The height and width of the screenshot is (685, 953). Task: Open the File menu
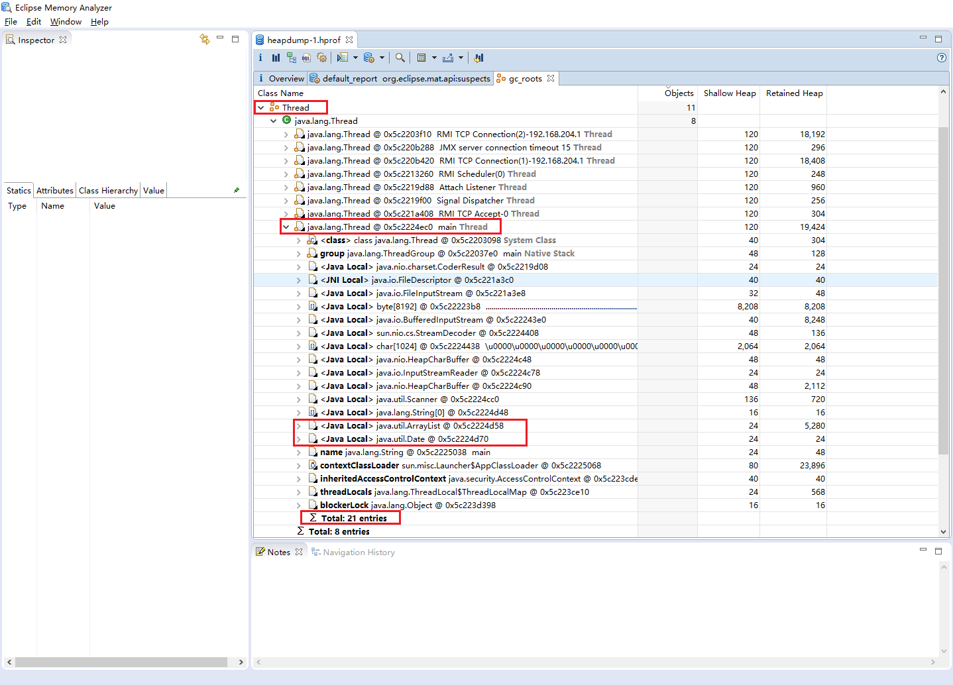[11, 21]
